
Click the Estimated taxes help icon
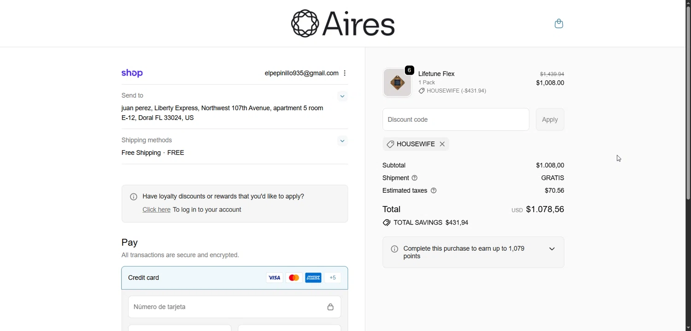point(433,191)
